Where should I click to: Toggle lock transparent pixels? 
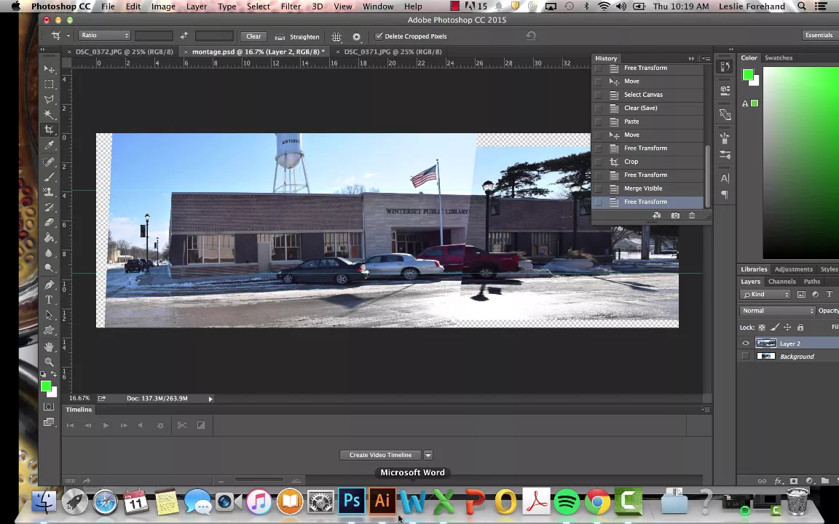[761, 327]
